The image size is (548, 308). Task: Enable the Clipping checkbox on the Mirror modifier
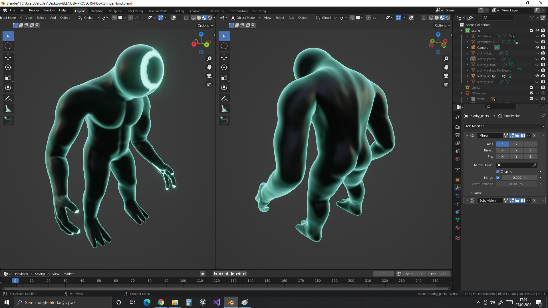tap(498, 171)
